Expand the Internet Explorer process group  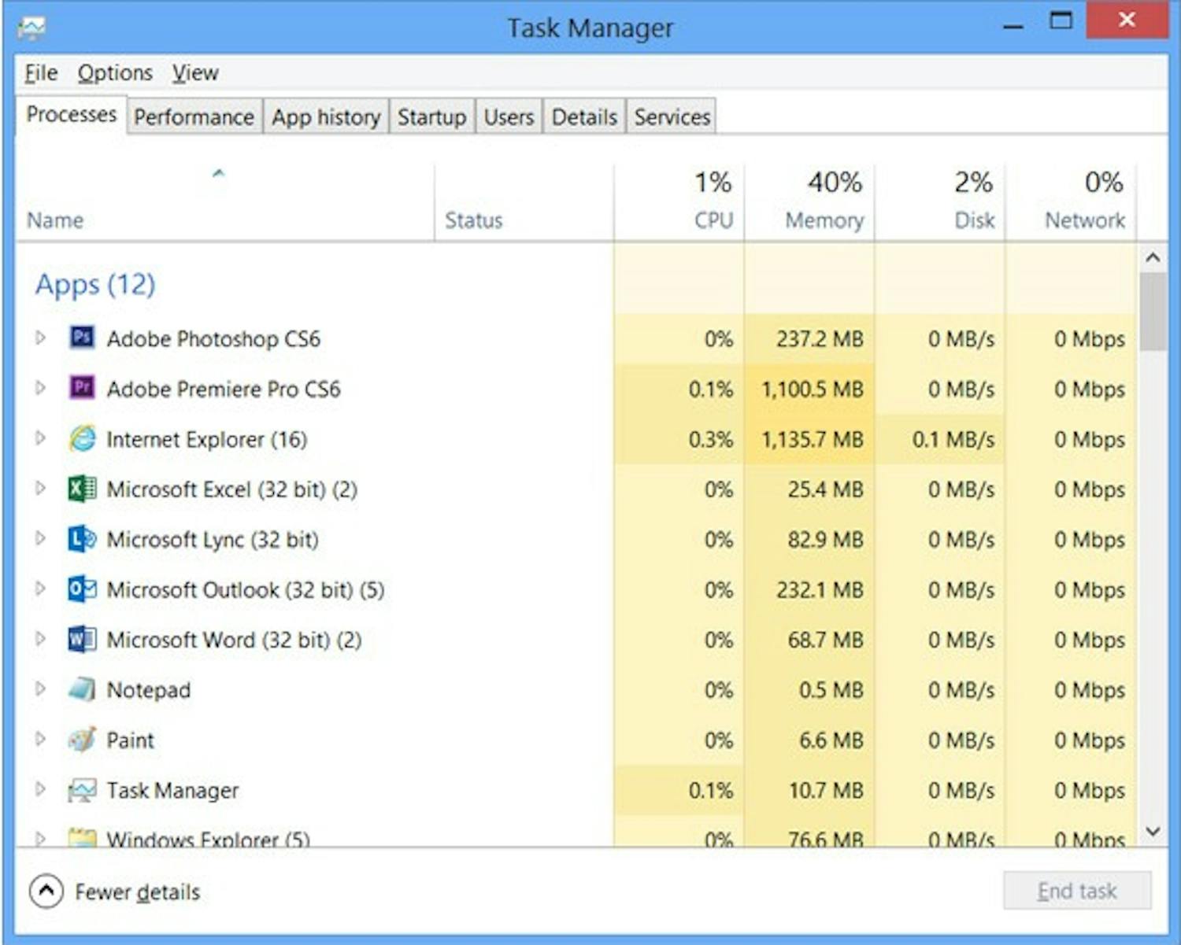coord(40,438)
